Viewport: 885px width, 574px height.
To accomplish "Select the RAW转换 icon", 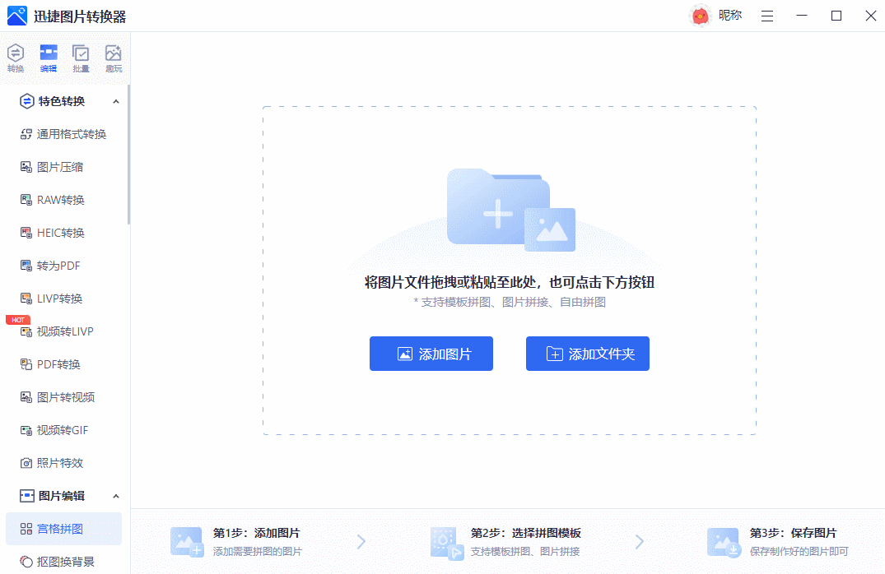I will (26, 200).
